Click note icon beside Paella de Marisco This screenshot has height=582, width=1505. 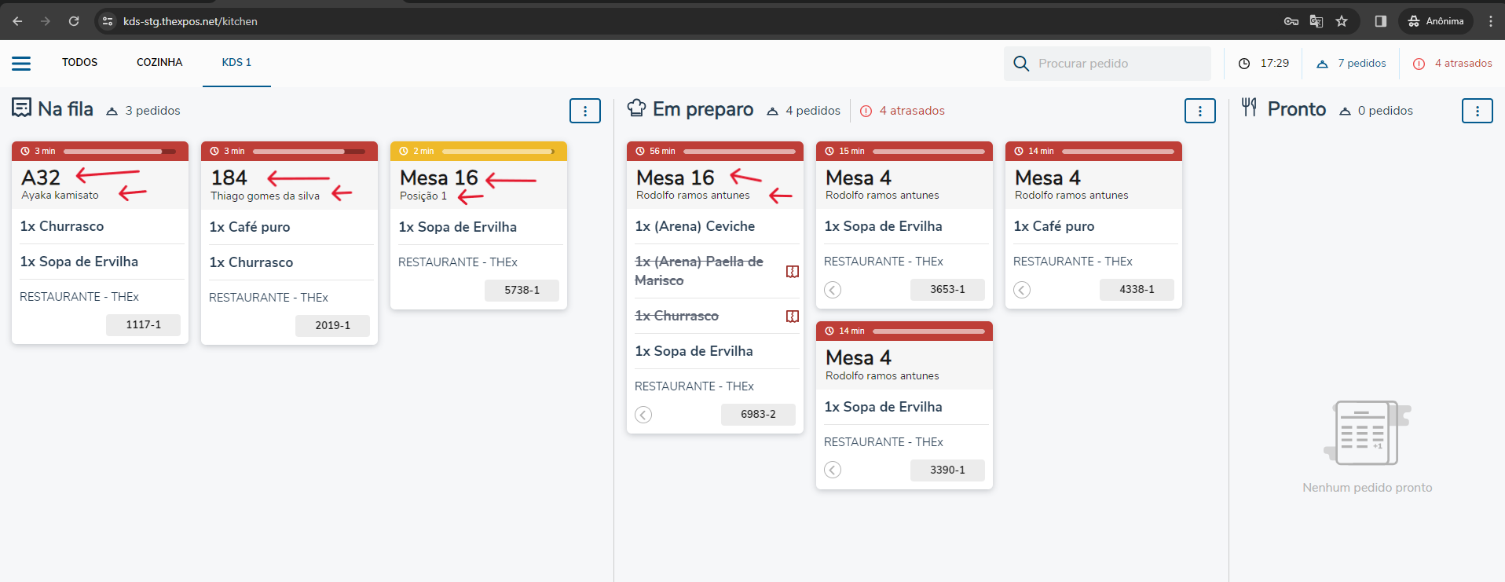tap(793, 272)
